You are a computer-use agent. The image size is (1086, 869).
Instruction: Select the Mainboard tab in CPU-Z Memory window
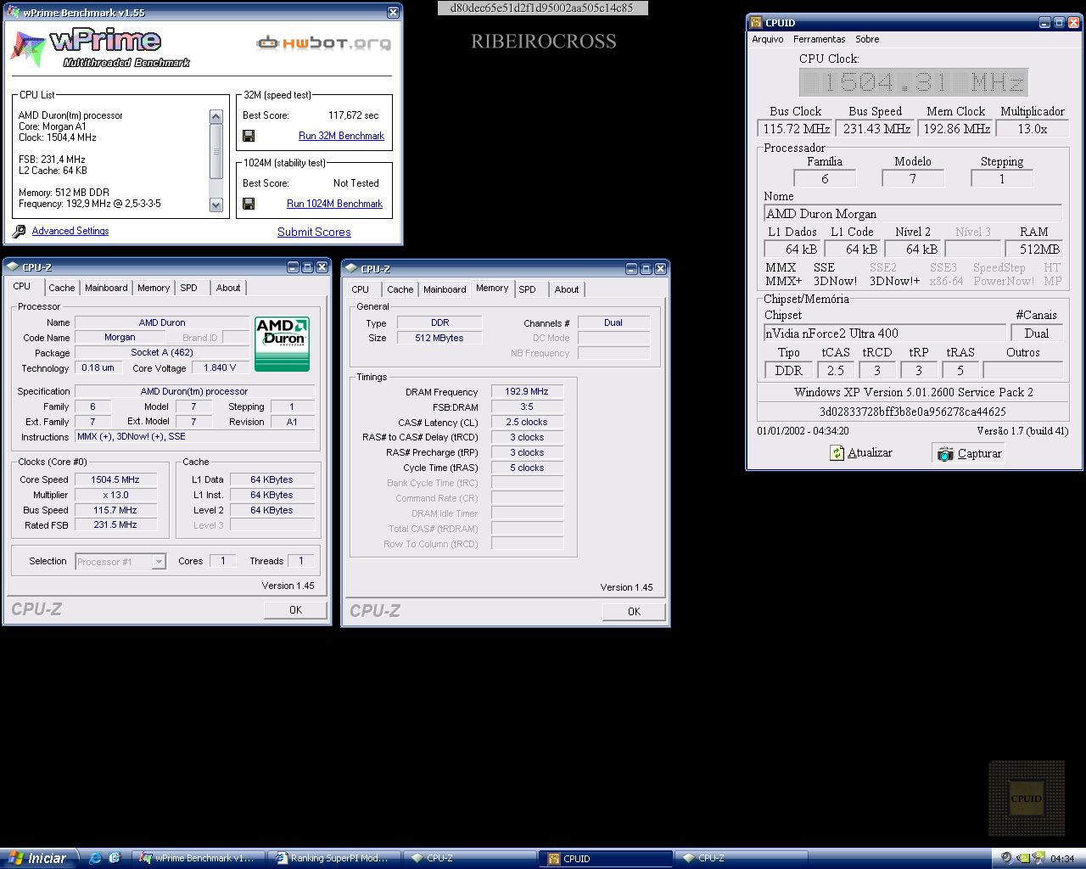click(445, 289)
